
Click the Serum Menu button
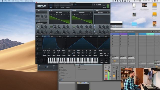click(99, 4)
